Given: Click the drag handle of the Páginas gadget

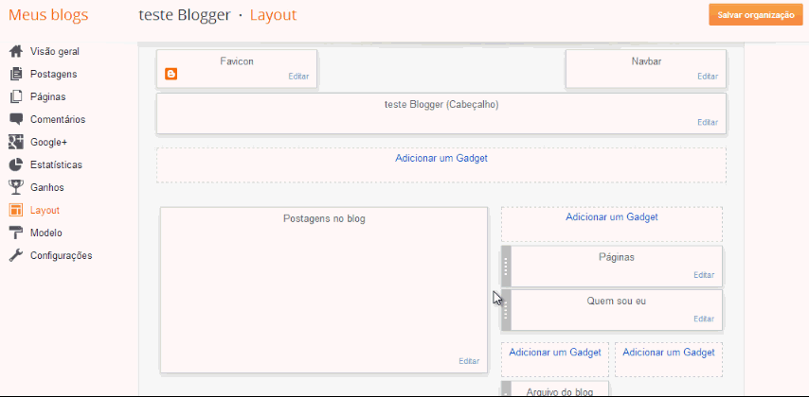Looking at the screenshot, I should [x=506, y=267].
